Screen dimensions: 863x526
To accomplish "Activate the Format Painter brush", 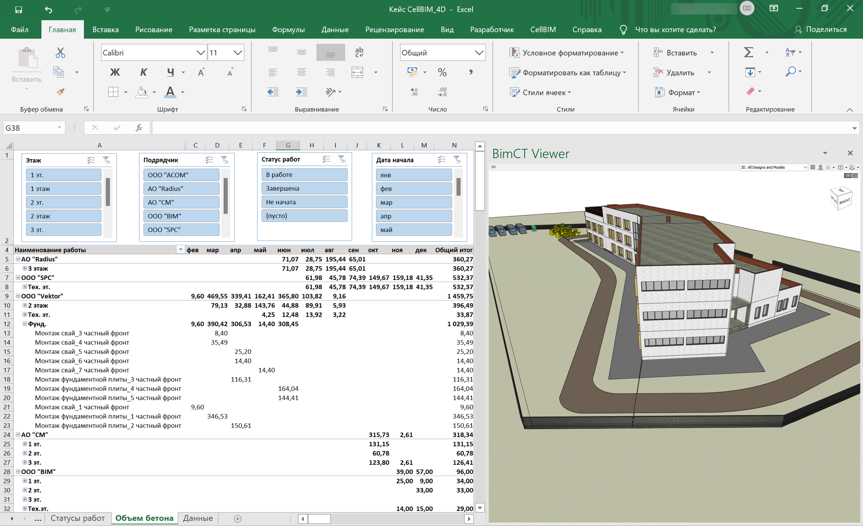I will [x=60, y=92].
